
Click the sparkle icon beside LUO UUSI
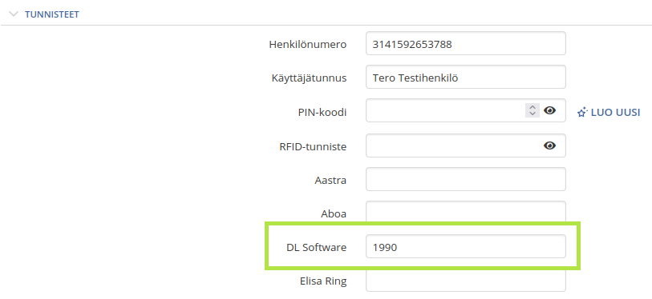point(582,112)
